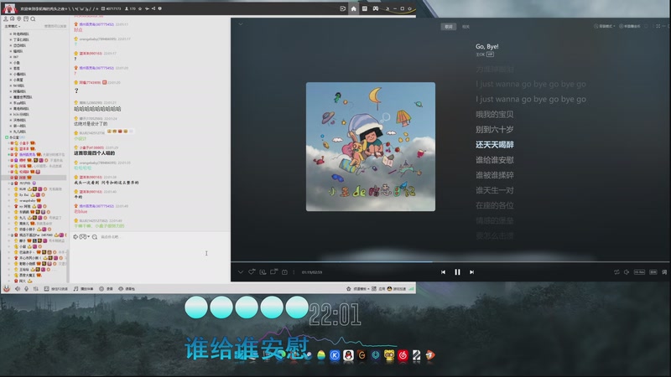The width and height of the screenshot is (671, 377).
Task: Open the orange fox icon at dock's end
Action: pos(430,355)
